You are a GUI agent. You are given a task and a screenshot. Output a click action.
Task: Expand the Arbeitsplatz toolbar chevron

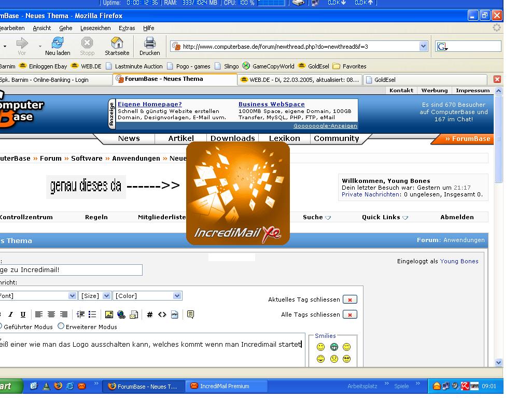click(x=387, y=383)
